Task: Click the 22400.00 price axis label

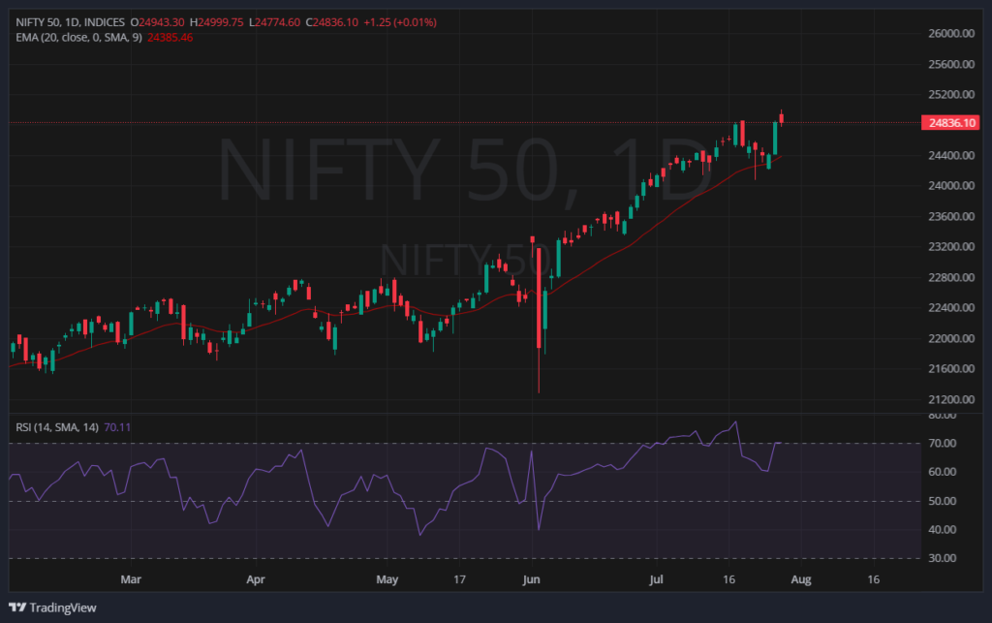Action: [951, 307]
